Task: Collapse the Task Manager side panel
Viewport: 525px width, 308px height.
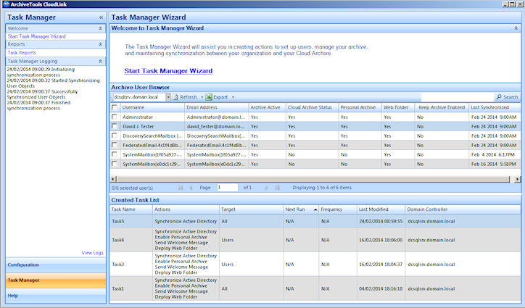Action: (101, 17)
